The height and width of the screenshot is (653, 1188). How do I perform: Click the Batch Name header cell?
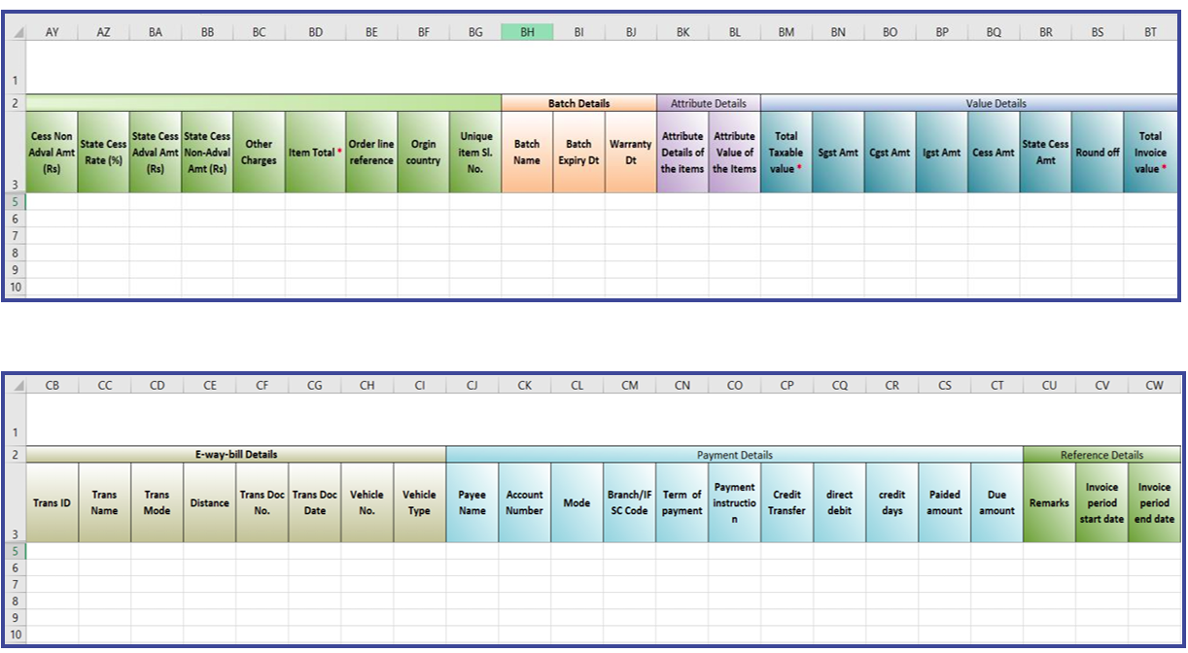(x=527, y=151)
